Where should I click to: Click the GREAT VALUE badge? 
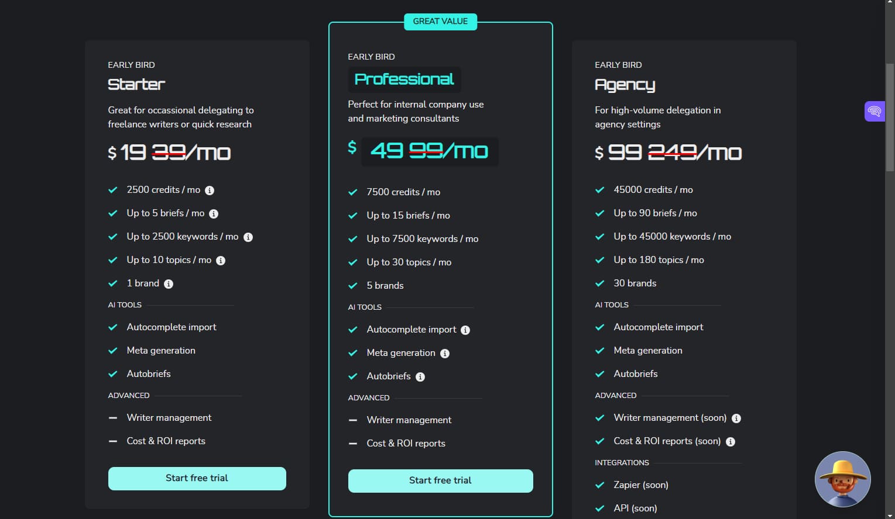[440, 21]
